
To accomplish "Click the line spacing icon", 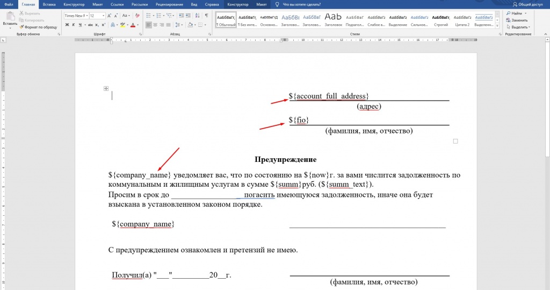I will click(177, 25).
